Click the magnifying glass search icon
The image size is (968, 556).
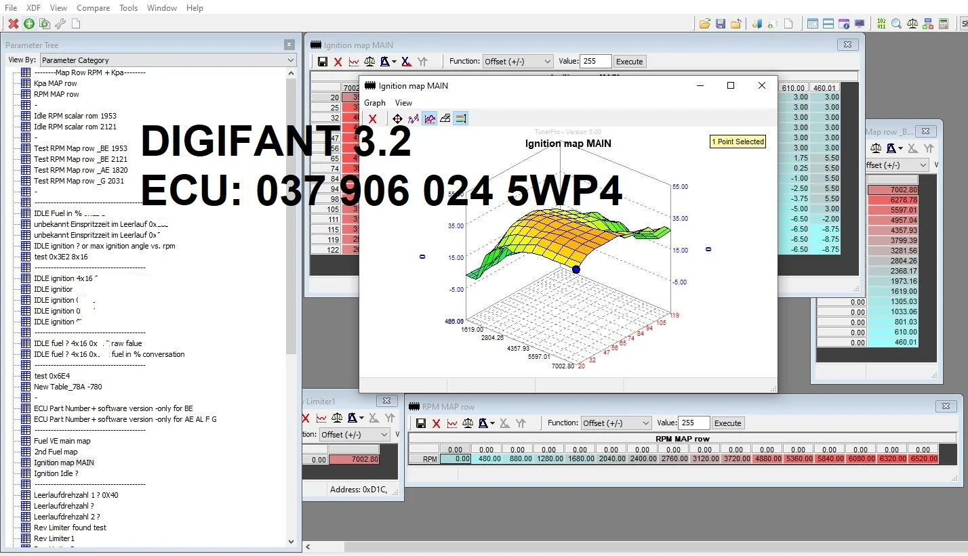coord(897,24)
